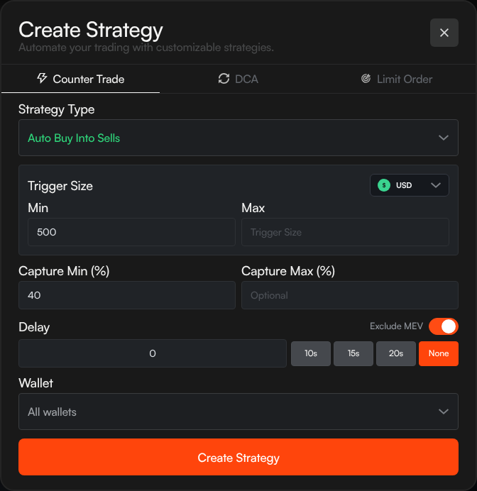This screenshot has width=477, height=491.
Task: Close the Create Strategy dialog
Action: pyautogui.click(x=444, y=33)
